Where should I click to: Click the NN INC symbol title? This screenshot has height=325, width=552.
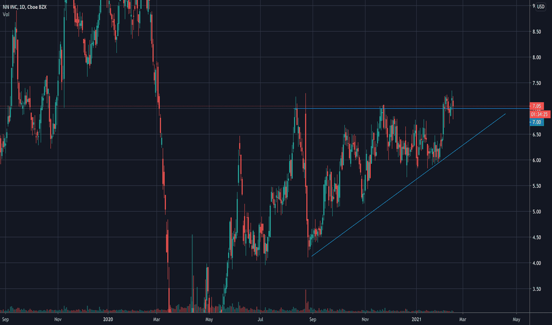pos(25,7)
